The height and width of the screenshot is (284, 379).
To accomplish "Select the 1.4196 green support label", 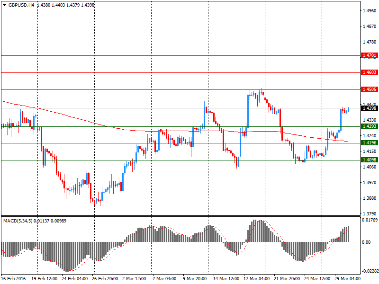I will [x=370, y=143].
